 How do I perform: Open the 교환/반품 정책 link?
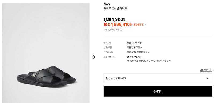pos(133,47)
